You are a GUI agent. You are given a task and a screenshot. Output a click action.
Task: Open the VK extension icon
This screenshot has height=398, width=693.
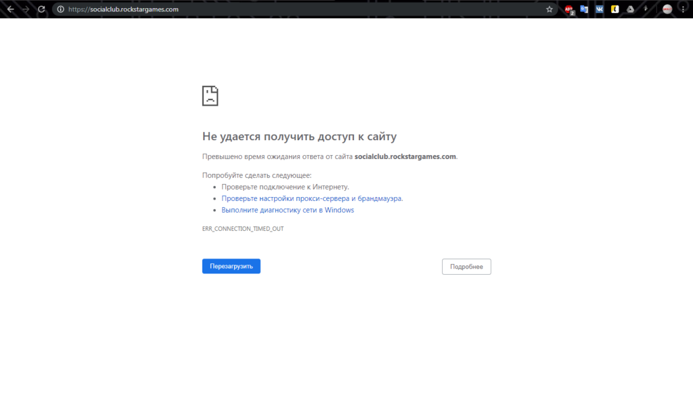pyautogui.click(x=600, y=9)
